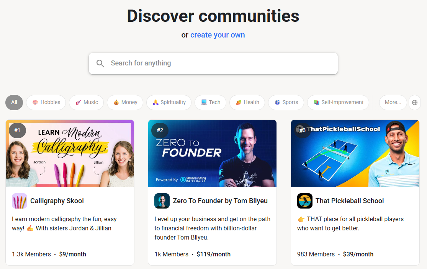Image resolution: width=427 pixels, height=269 pixels.
Task: Select the All category filter
Action: [x=14, y=103]
